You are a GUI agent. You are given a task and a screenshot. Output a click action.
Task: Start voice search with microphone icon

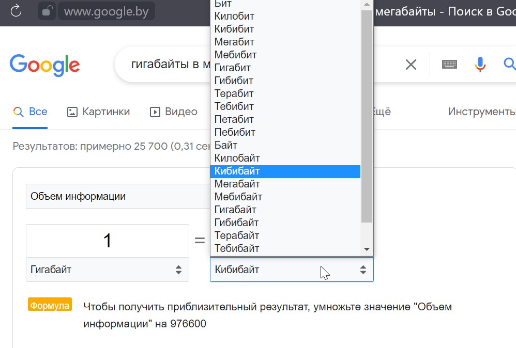click(480, 65)
